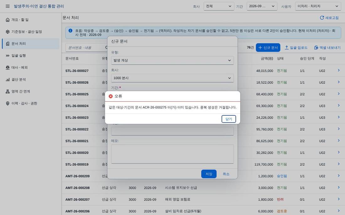This screenshot has width=345, height=215.
Task: Click the 문서 처리 document icon
Action: pos(8,44)
